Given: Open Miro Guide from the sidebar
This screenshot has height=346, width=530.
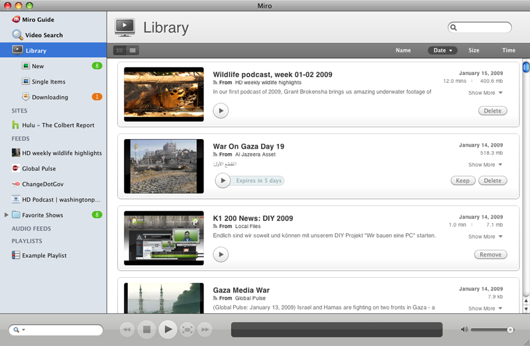Looking at the screenshot, I should (x=38, y=20).
